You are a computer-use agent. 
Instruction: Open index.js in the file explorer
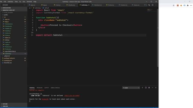tap(7, 40)
